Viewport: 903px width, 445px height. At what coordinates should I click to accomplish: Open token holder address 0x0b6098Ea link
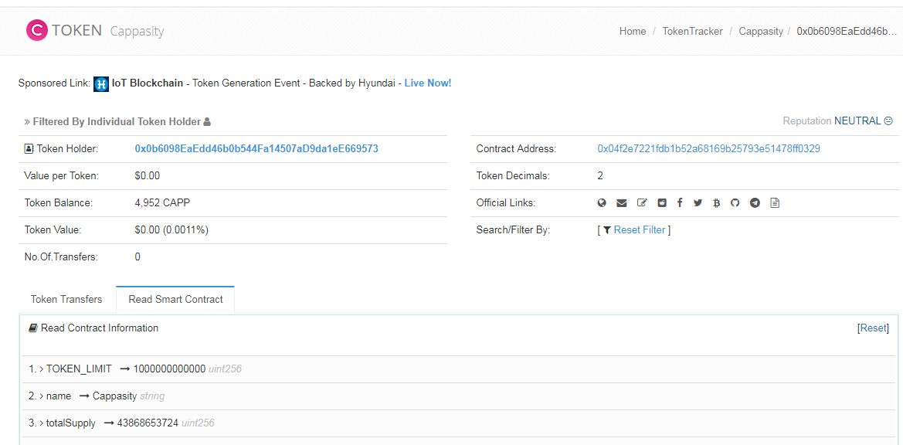[256, 148]
